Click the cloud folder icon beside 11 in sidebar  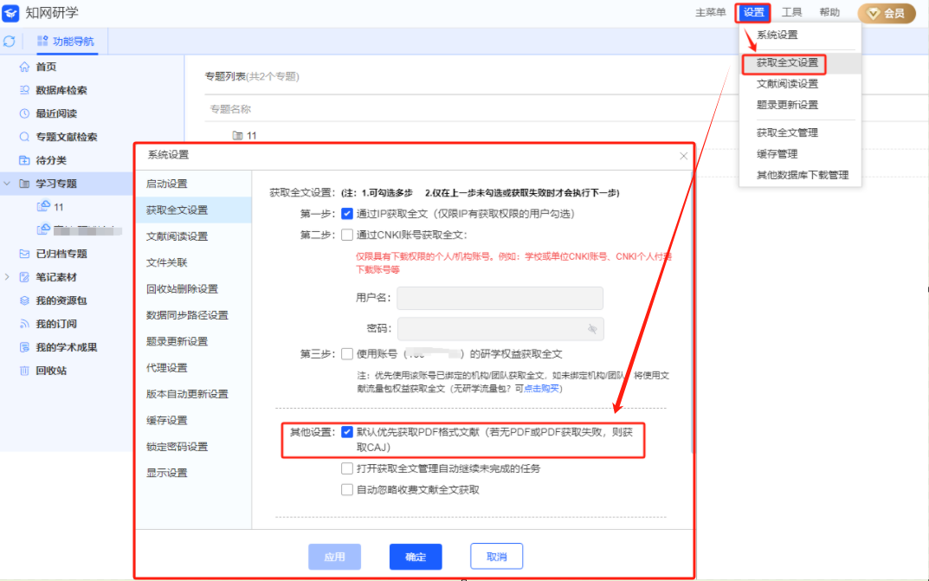[43, 206]
